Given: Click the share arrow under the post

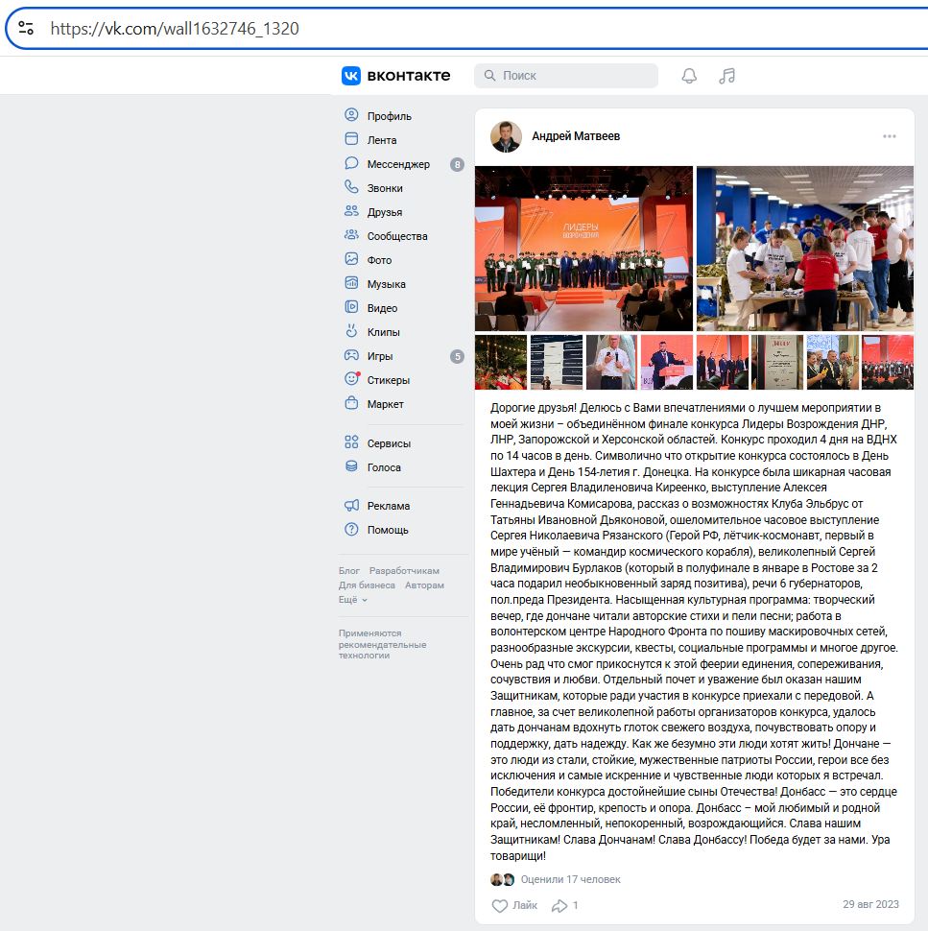Looking at the screenshot, I should click(559, 905).
